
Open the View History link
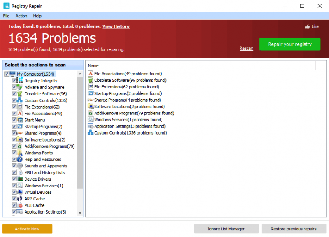pos(116,26)
